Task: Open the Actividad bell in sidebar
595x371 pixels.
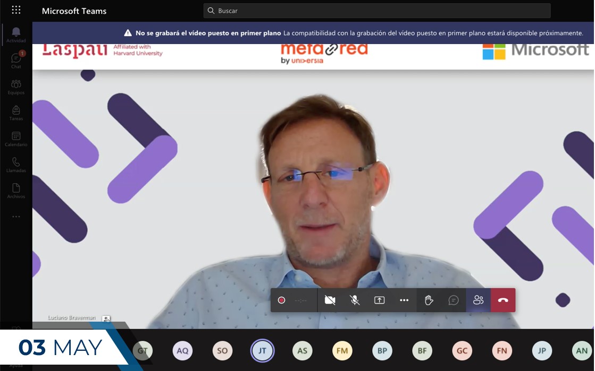Action: 16,35
